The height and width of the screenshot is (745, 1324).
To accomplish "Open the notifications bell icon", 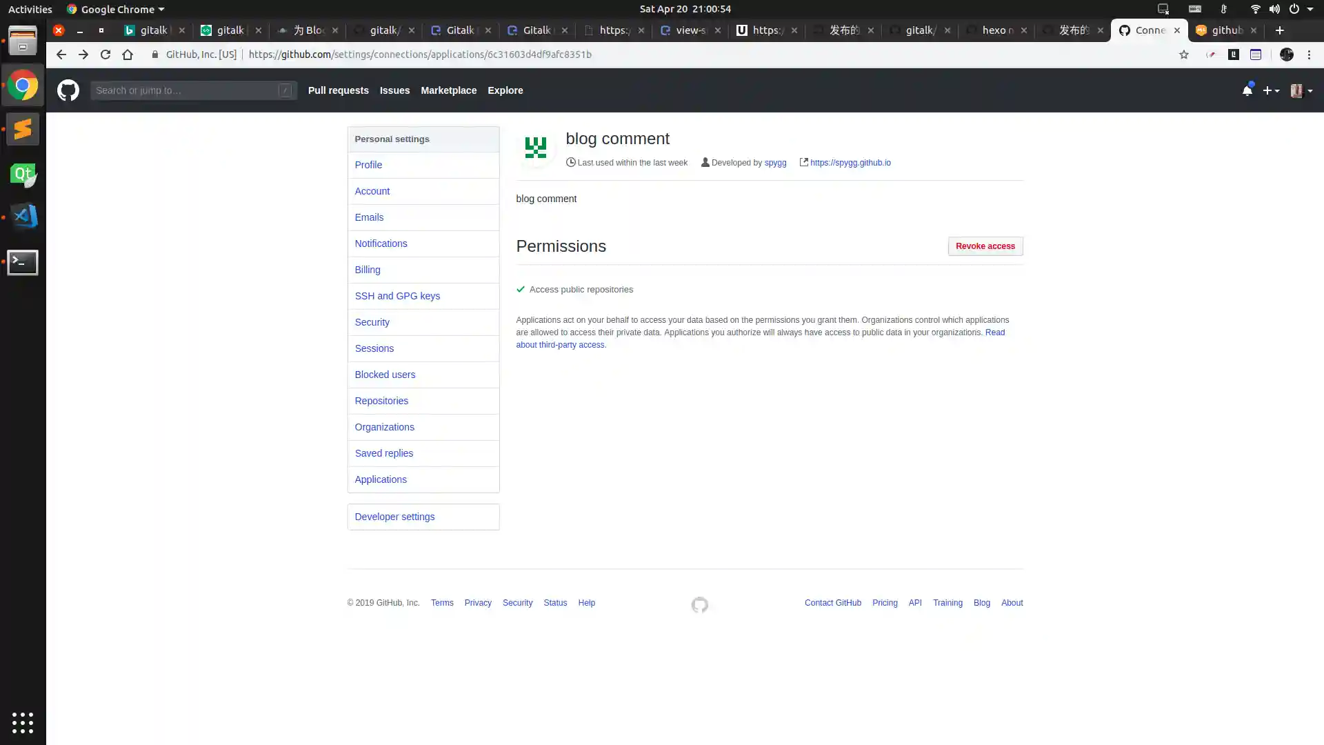I will click(x=1247, y=90).
